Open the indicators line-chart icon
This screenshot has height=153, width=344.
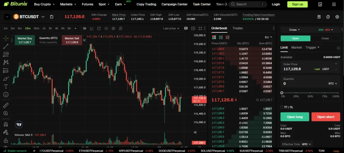coord(92,28)
